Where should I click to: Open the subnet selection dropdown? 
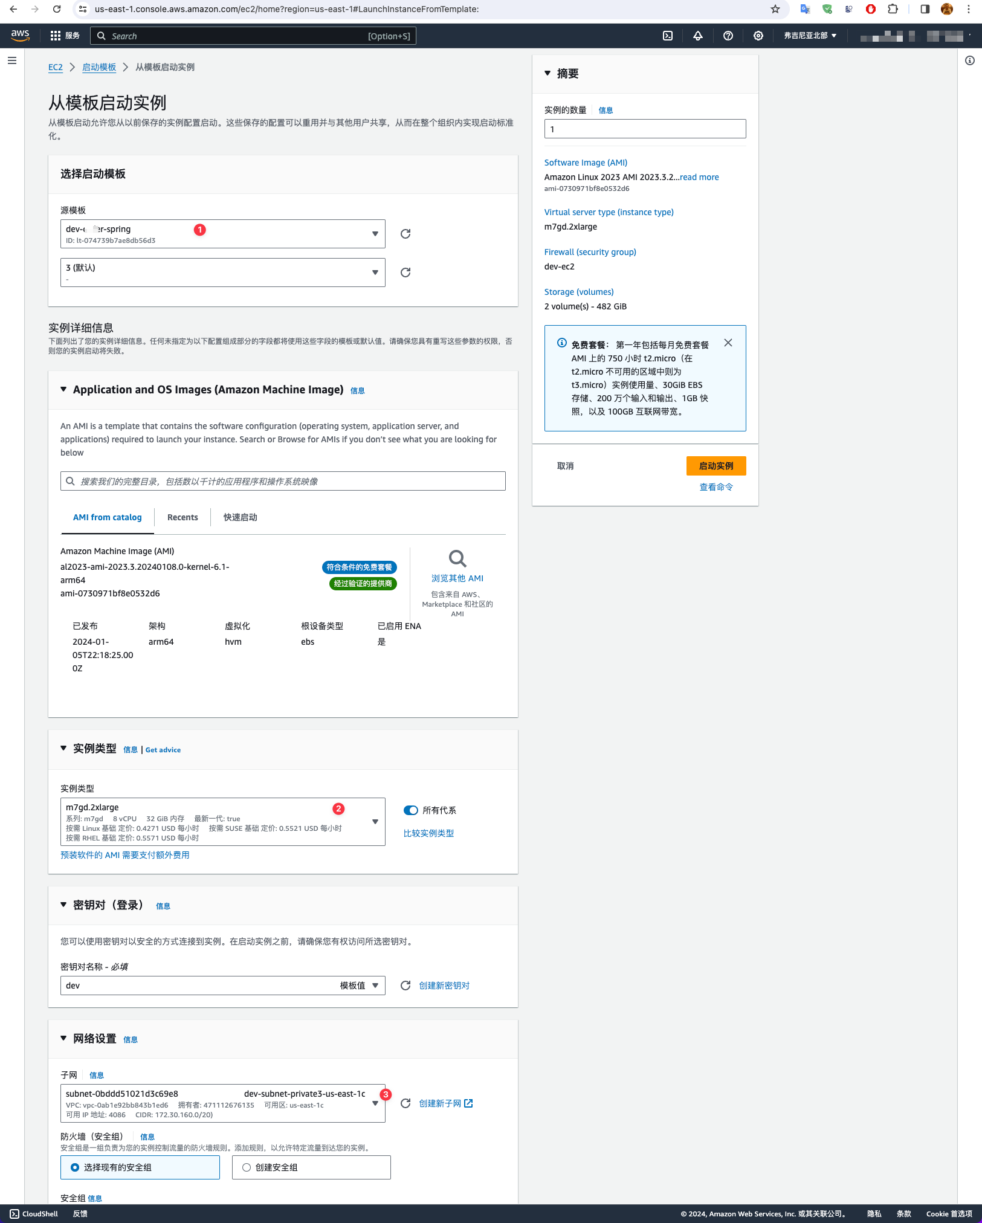pyautogui.click(x=223, y=1103)
